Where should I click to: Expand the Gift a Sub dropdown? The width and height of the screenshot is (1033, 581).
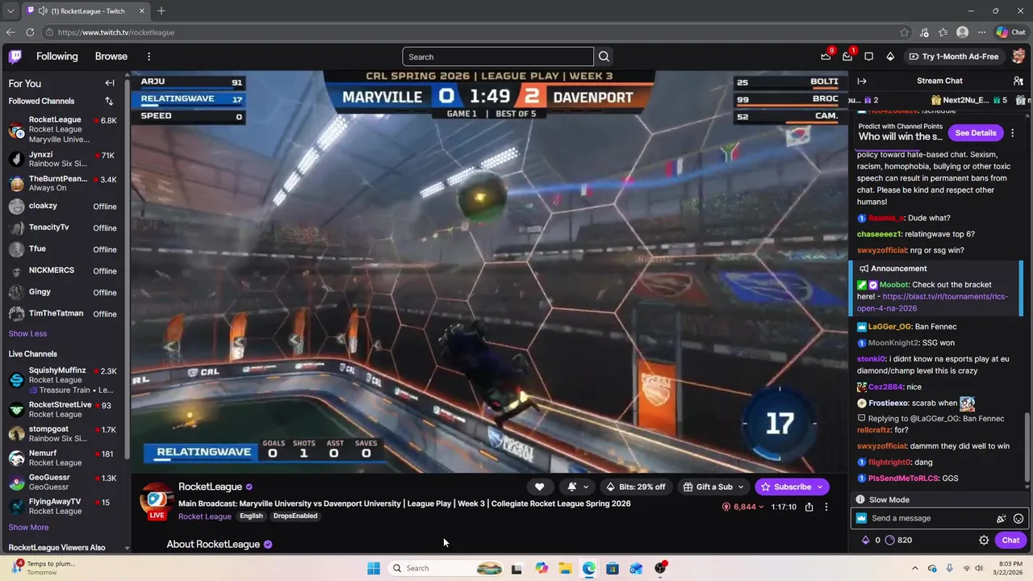(x=714, y=487)
